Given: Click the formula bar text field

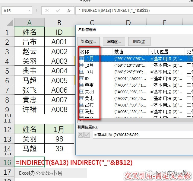Looking at the screenshot, I should [134, 11].
